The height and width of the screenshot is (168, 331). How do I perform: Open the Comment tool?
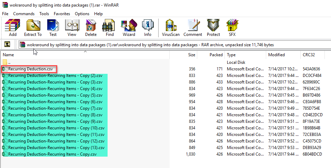(x=193, y=28)
